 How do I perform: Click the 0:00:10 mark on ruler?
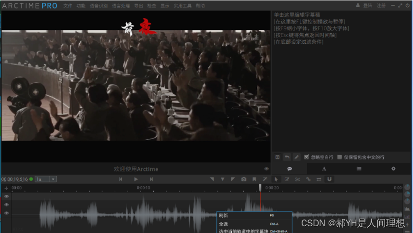click(x=143, y=188)
